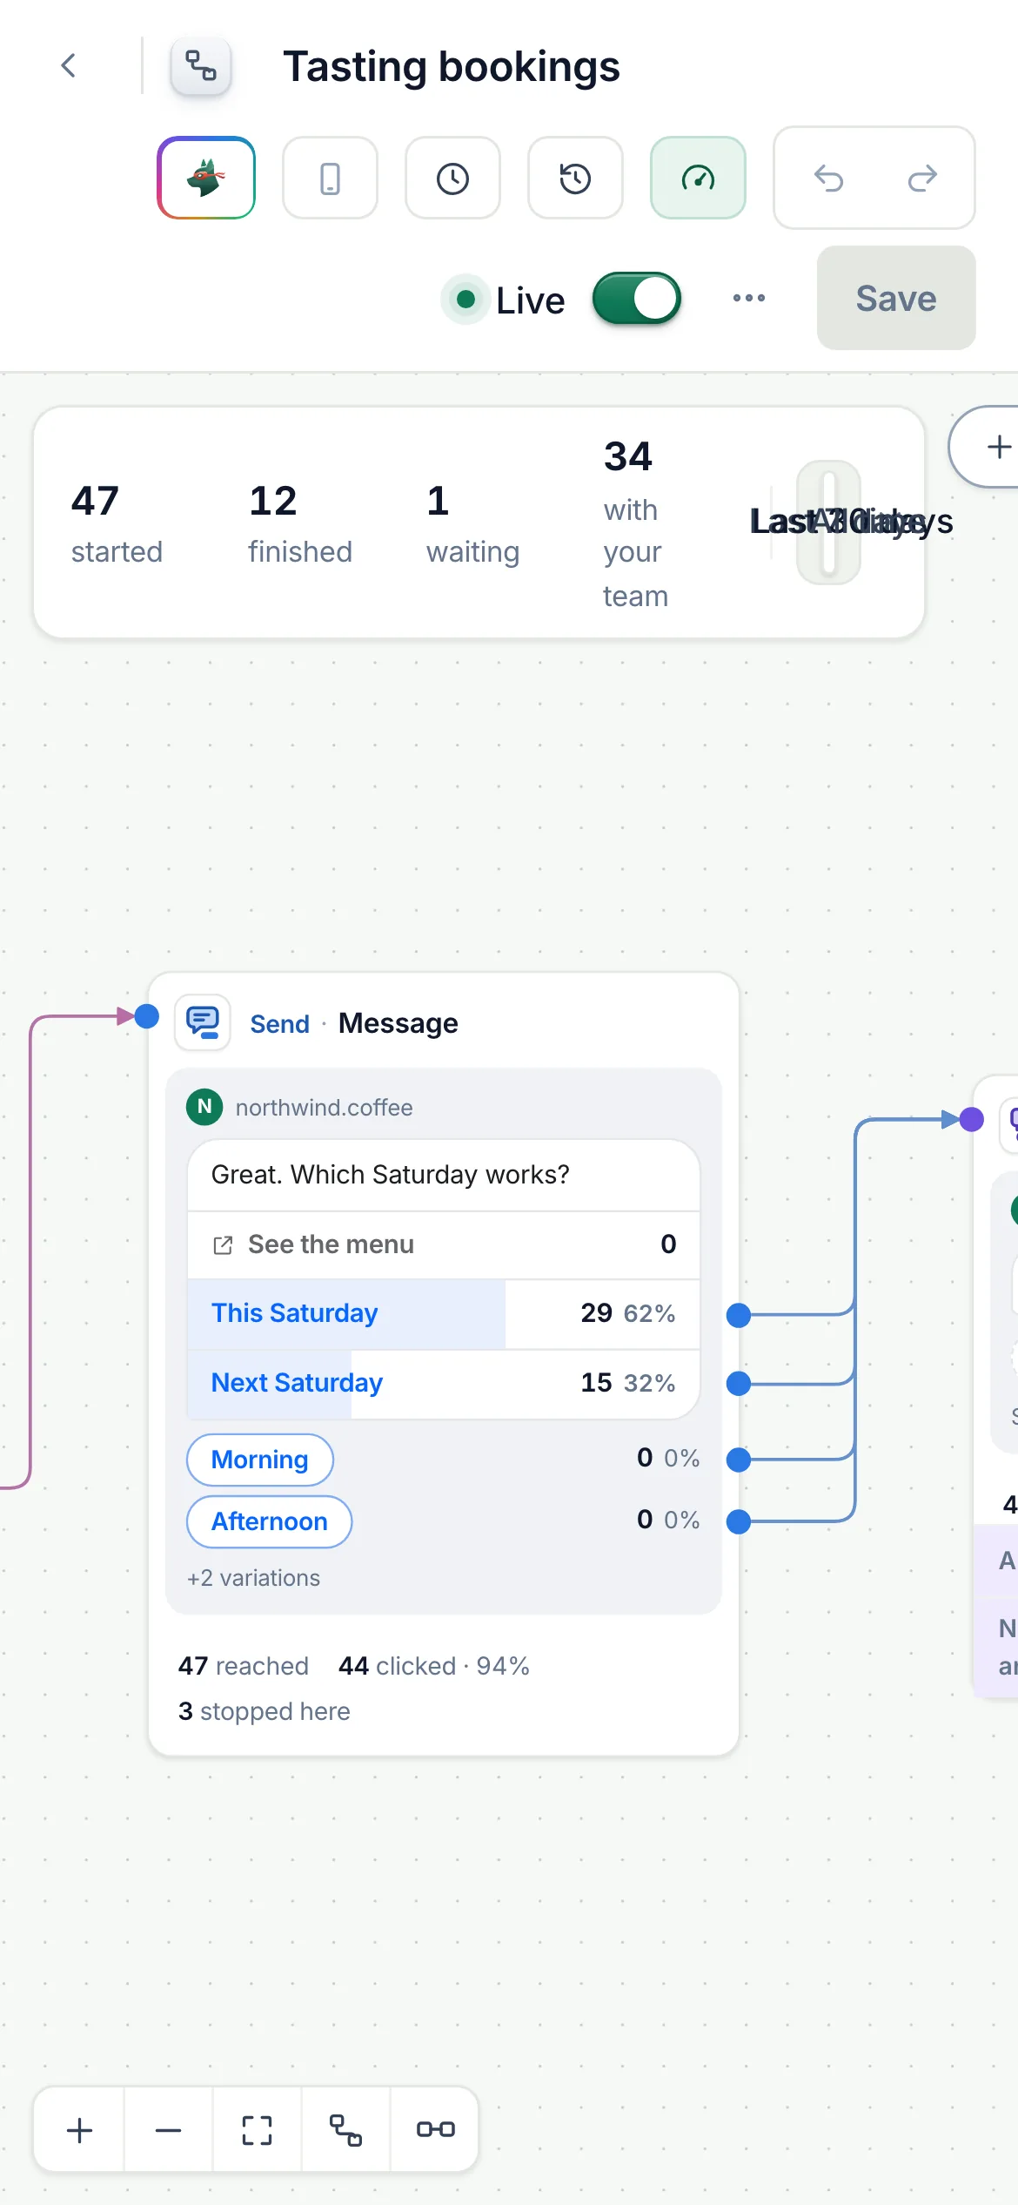
Task: Click the 'Afternoon' quick reply chip
Action: [270, 1521]
